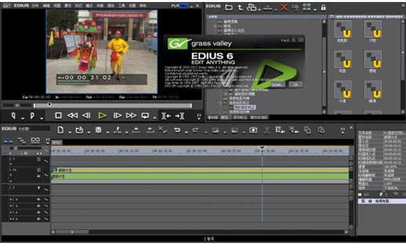Screen dimensions: 406x249
Task: Toggle the chain-link group mode icon
Action: tap(35, 141)
